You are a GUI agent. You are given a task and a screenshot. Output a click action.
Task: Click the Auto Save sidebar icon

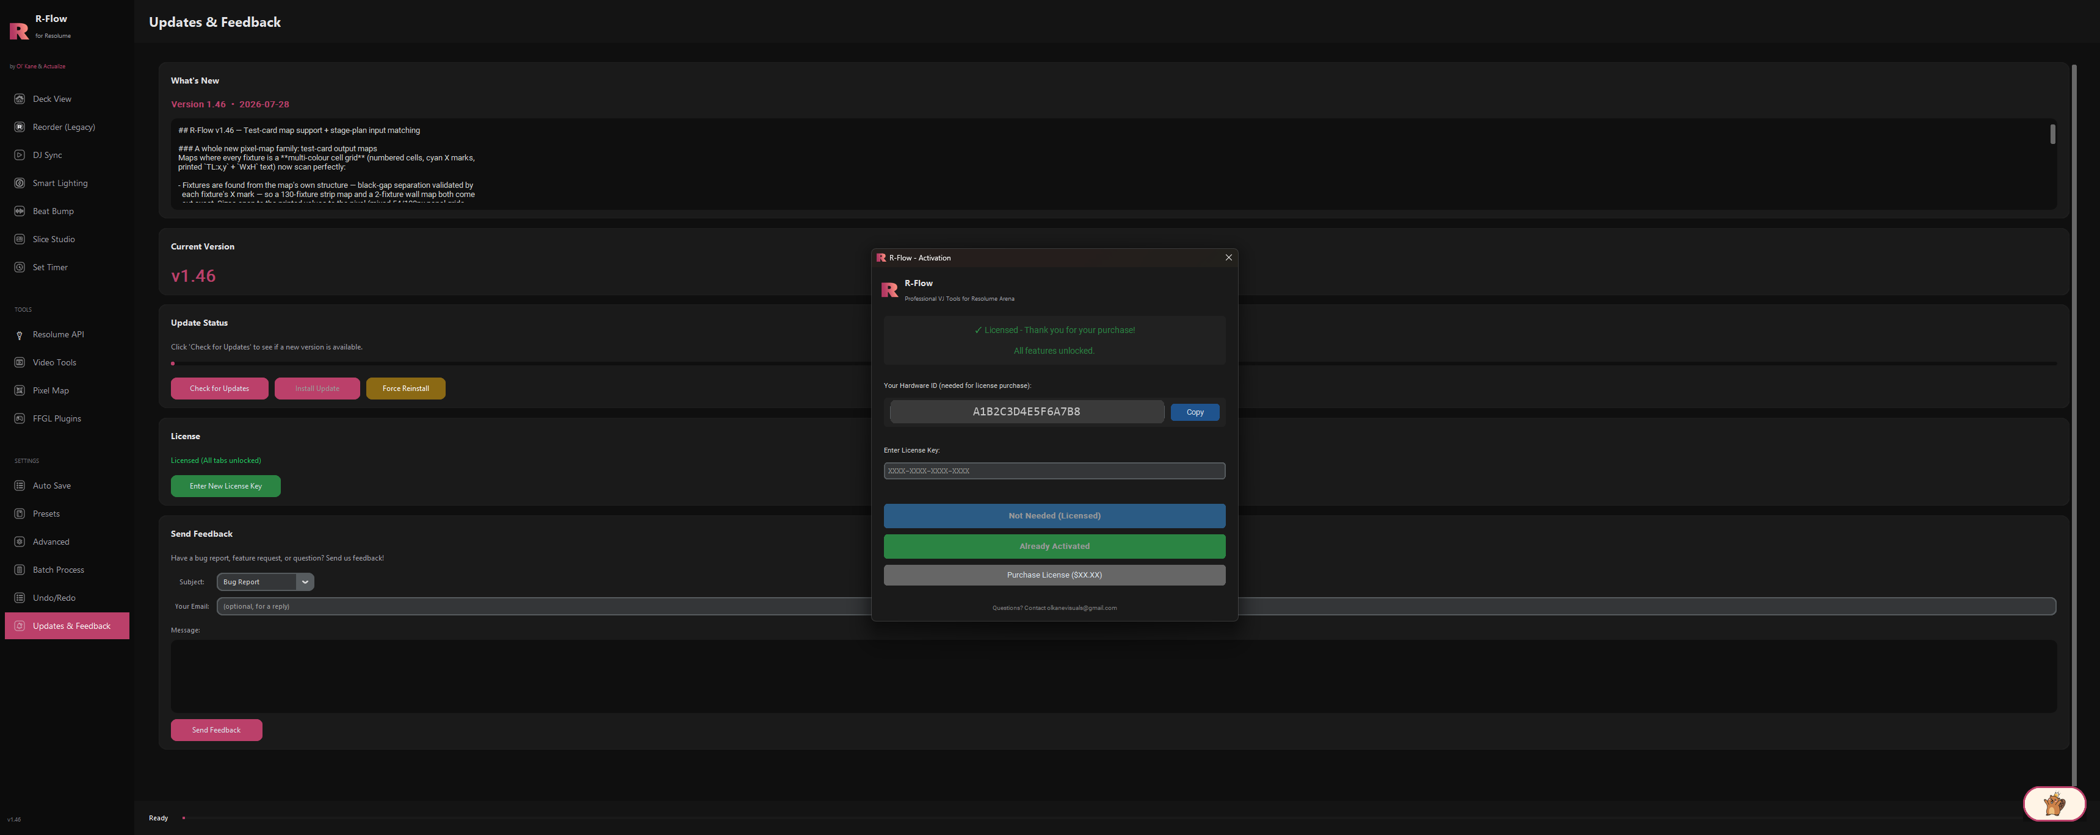pos(20,486)
